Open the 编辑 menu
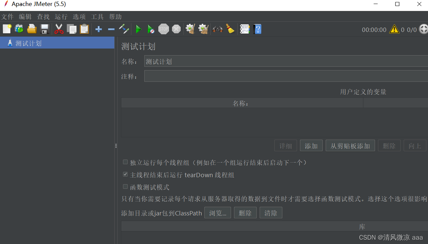The image size is (428, 244). (x=25, y=17)
